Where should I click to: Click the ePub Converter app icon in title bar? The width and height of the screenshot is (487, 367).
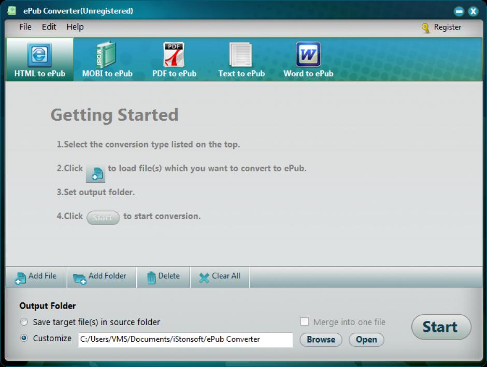[x=12, y=10]
